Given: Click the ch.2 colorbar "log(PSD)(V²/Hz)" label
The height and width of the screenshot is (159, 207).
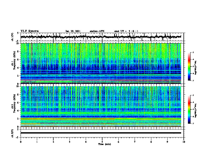Looking at the screenshot, I should pyautogui.click(x=196, y=110).
